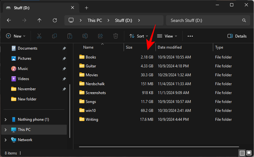Add a new tab with plus button
The image size is (254, 157).
pos(86,8)
